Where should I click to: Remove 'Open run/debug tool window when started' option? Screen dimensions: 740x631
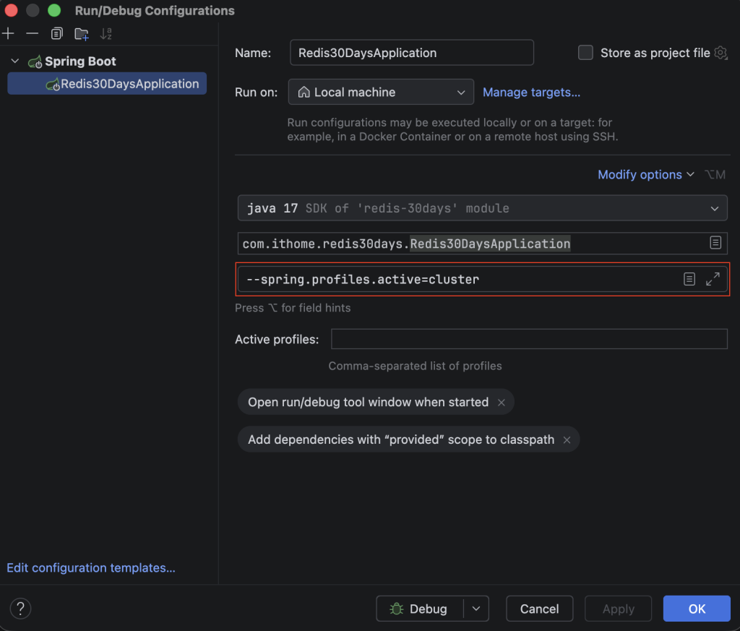pyautogui.click(x=502, y=402)
